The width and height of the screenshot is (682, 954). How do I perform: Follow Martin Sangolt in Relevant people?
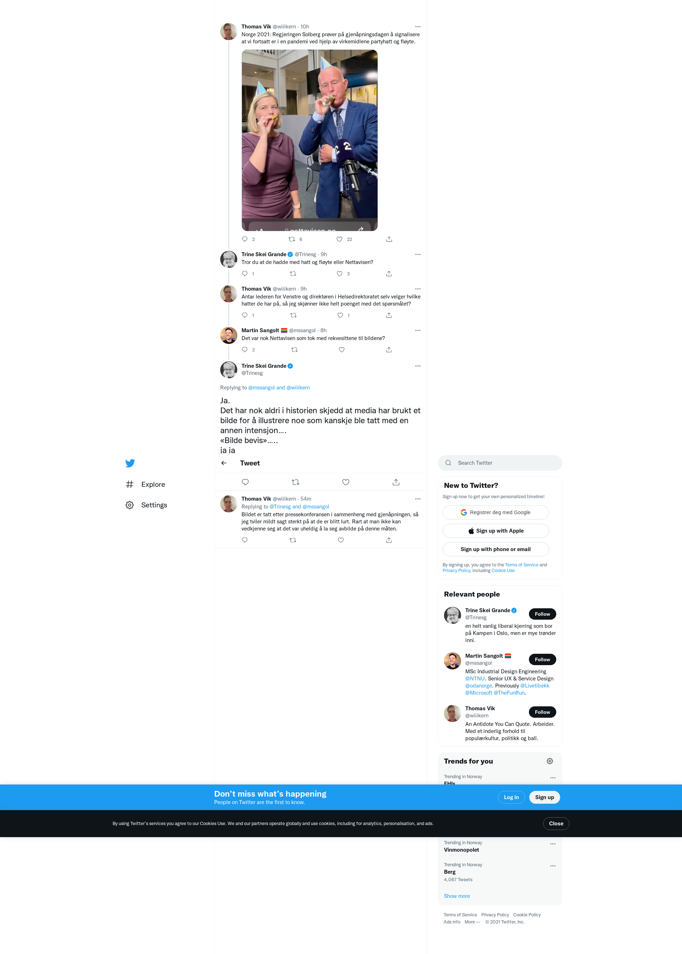click(542, 659)
